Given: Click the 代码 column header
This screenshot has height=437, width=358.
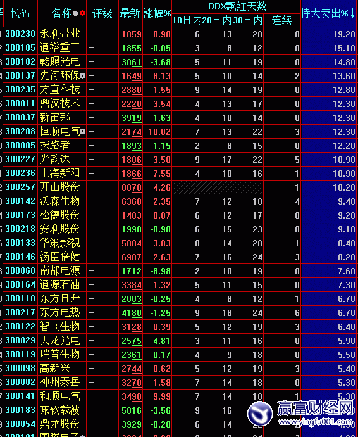Looking at the screenshot, I should pyautogui.click(x=20, y=13).
